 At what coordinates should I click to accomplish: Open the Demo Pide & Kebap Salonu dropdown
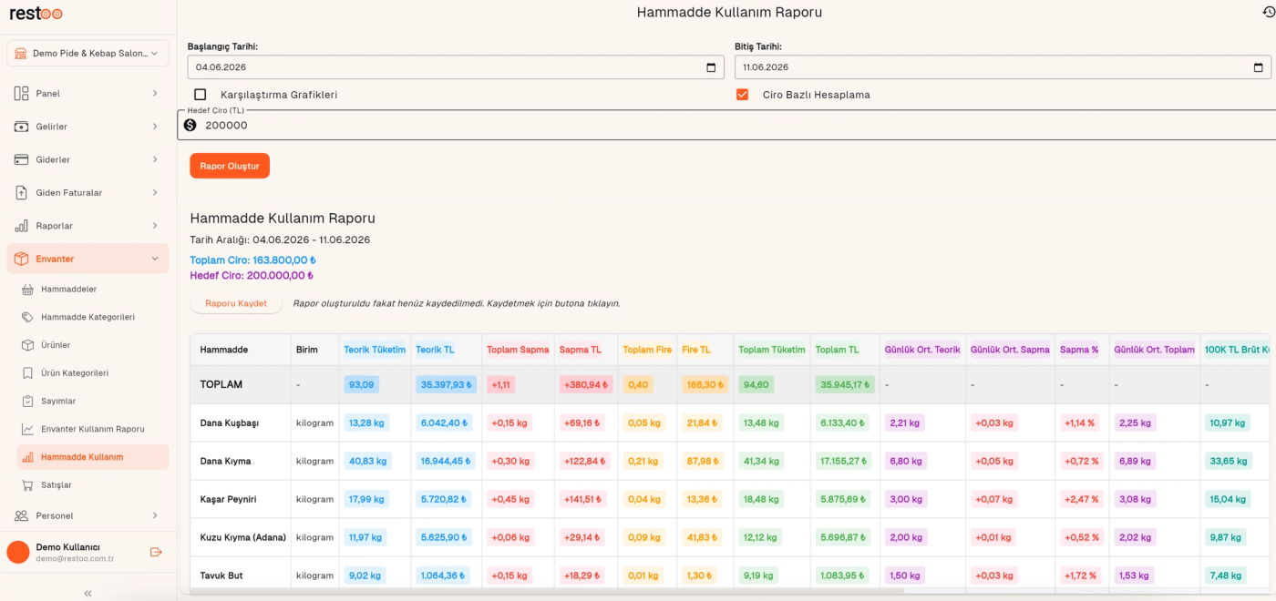pos(87,53)
